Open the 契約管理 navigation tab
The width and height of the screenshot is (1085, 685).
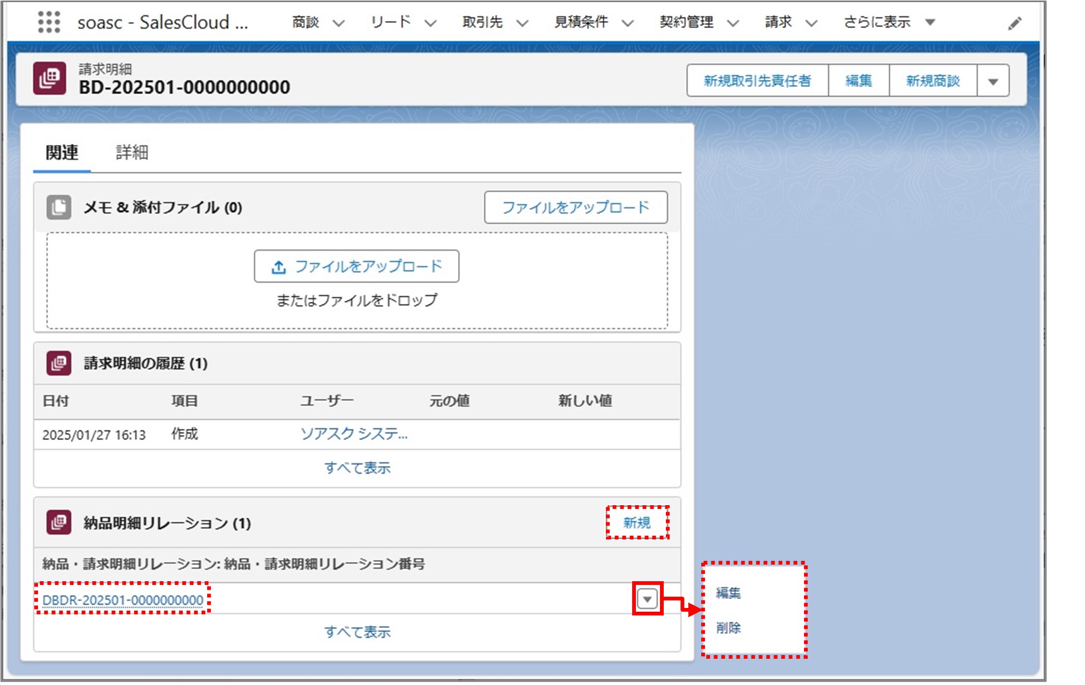687,22
